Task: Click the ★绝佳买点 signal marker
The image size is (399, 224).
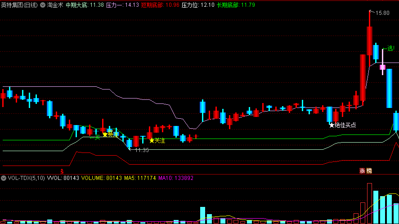Action: point(342,125)
